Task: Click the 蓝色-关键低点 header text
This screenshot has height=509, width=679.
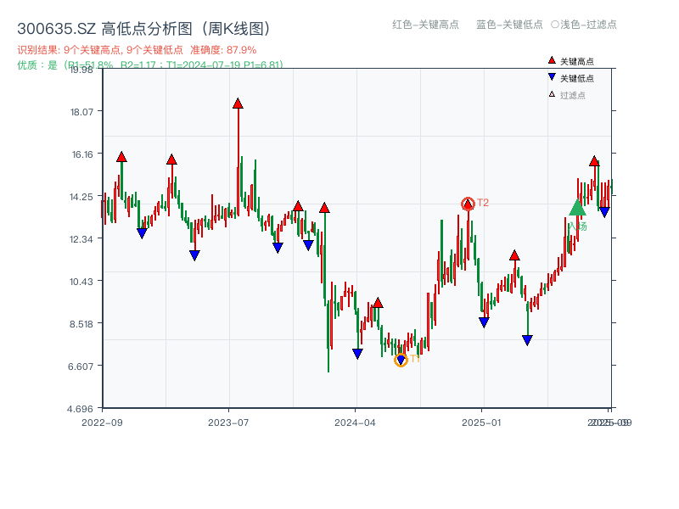Action: (509, 25)
